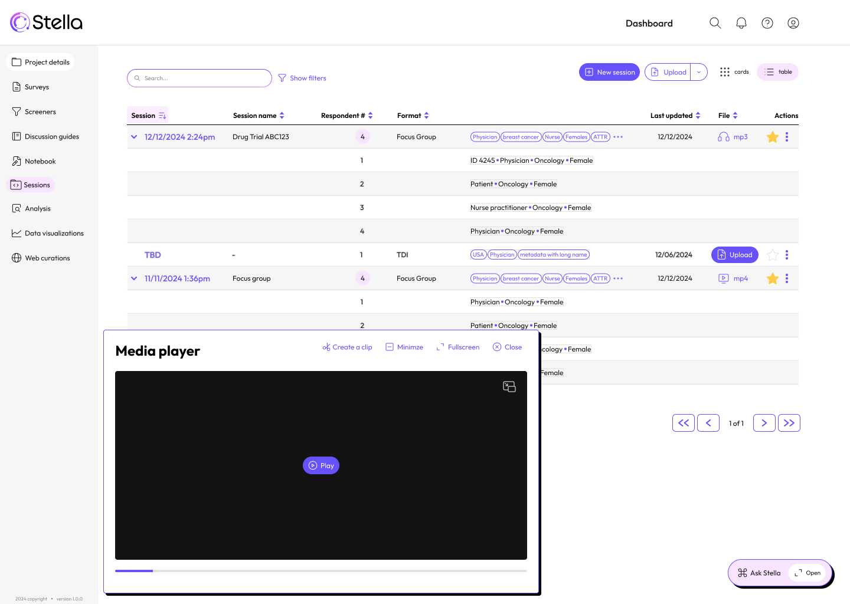Viewport: 850px width, 604px height.
Task: Unstar the 11/11/2024 Focus group session
Action: (772, 278)
